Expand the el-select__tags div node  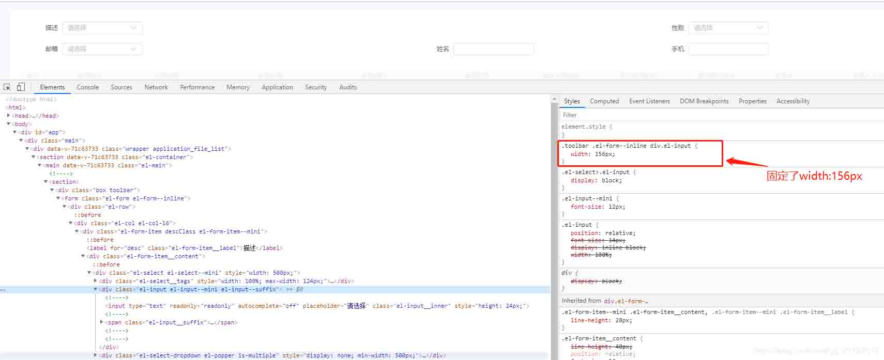(x=95, y=281)
